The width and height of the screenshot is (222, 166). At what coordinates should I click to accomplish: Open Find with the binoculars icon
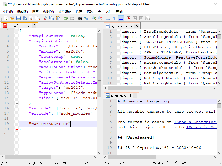[x=80, y=18]
